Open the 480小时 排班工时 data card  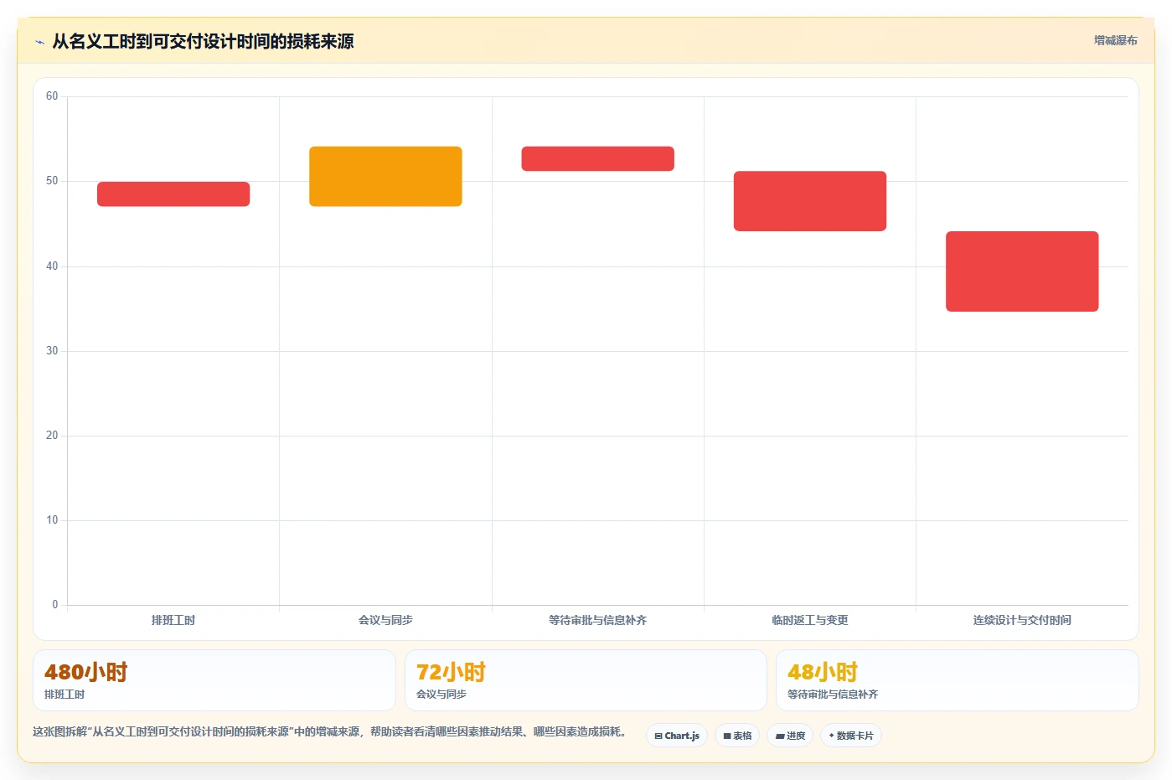(214, 680)
